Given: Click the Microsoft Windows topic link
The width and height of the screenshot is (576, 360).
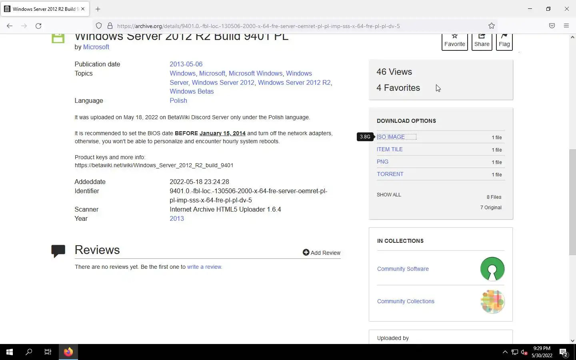Looking at the screenshot, I should (256, 74).
